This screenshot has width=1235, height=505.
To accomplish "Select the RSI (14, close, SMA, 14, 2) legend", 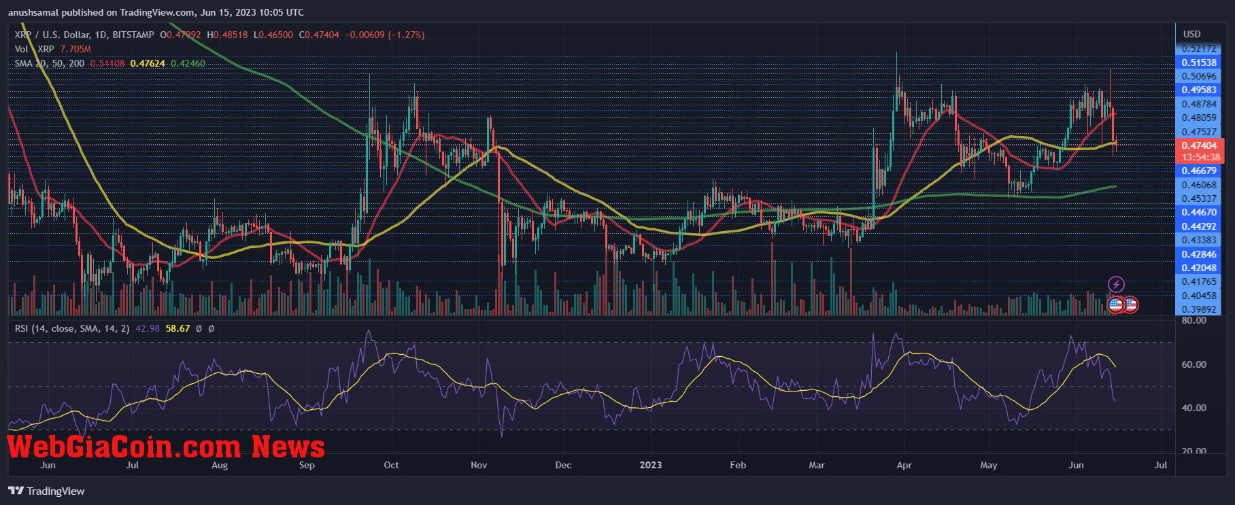I will [x=72, y=328].
